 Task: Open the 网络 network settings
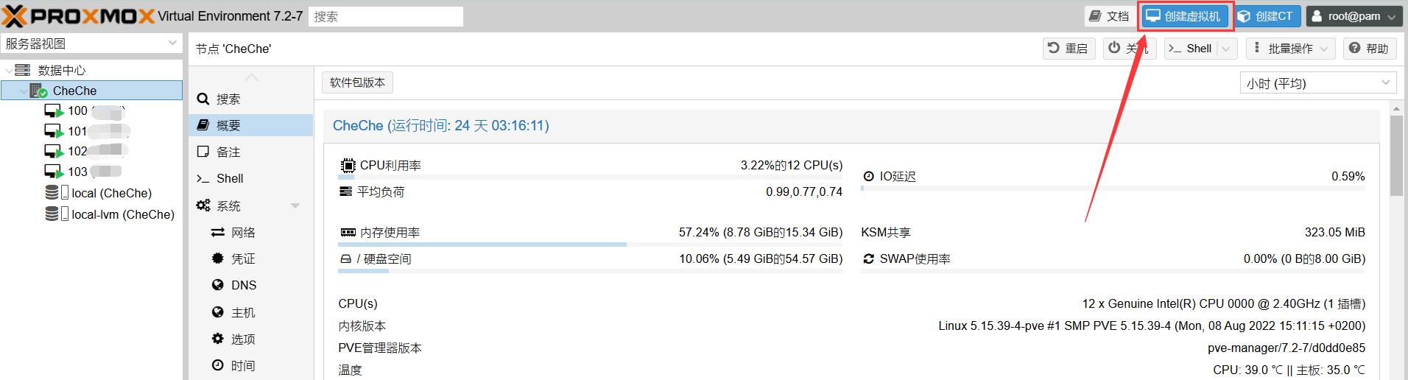point(242,233)
